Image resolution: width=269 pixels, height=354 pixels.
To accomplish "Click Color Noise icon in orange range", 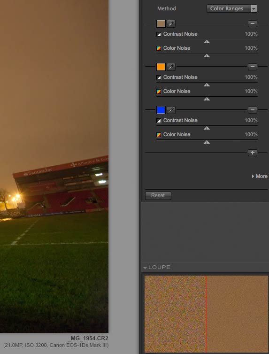I will pyautogui.click(x=159, y=92).
